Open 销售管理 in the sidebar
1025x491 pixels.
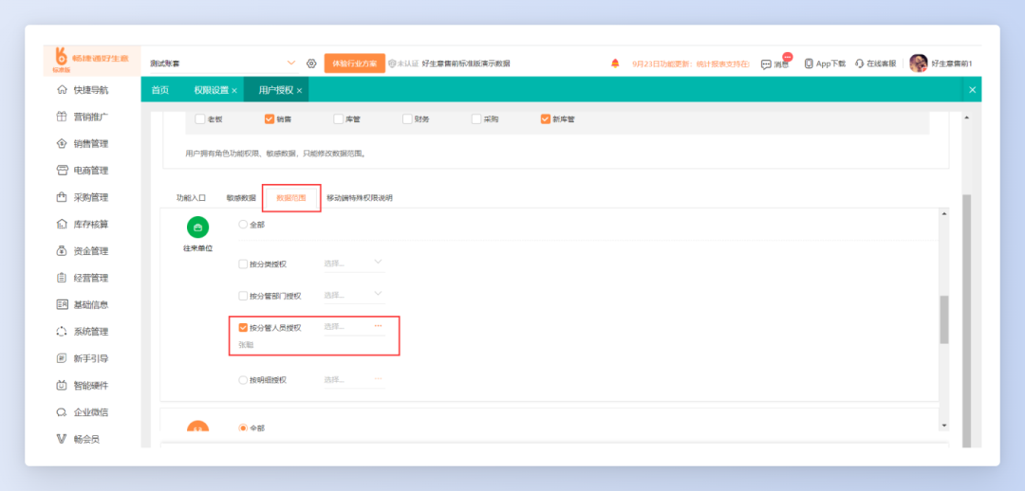(83, 144)
